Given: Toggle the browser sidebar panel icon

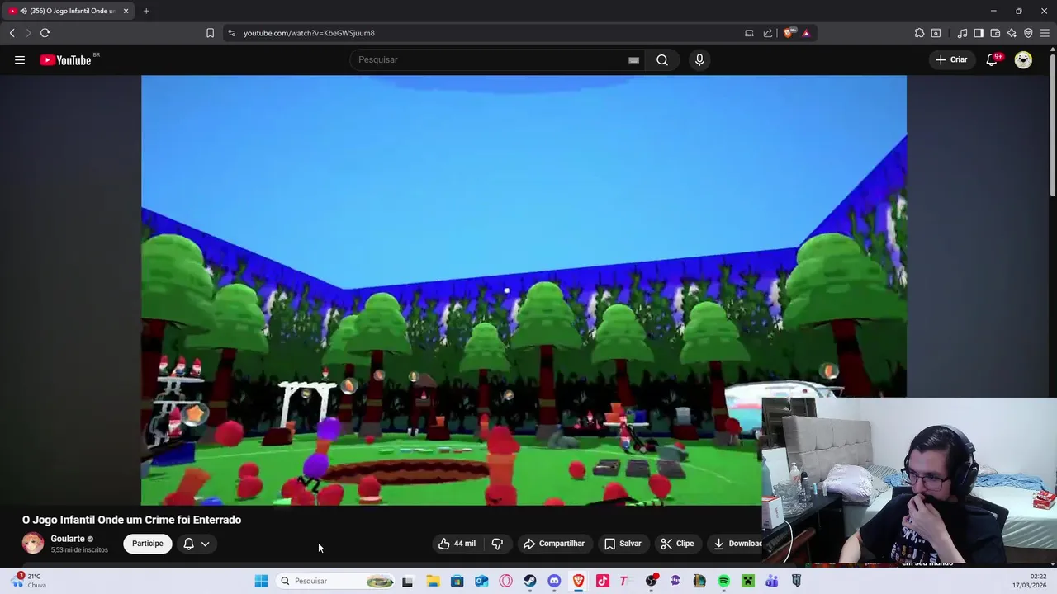Looking at the screenshot, I should 979,33.
